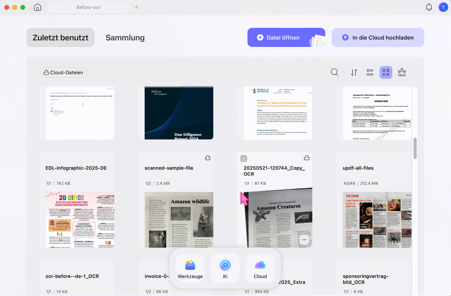Open the 20 Dinge infographic thumbnail

click(x=80, y=219)
